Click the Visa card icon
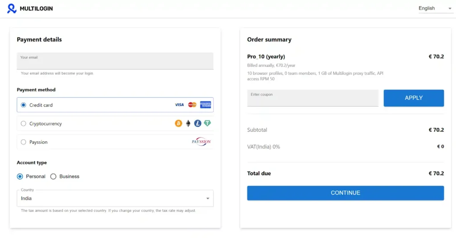 click(x=179, y=105)
